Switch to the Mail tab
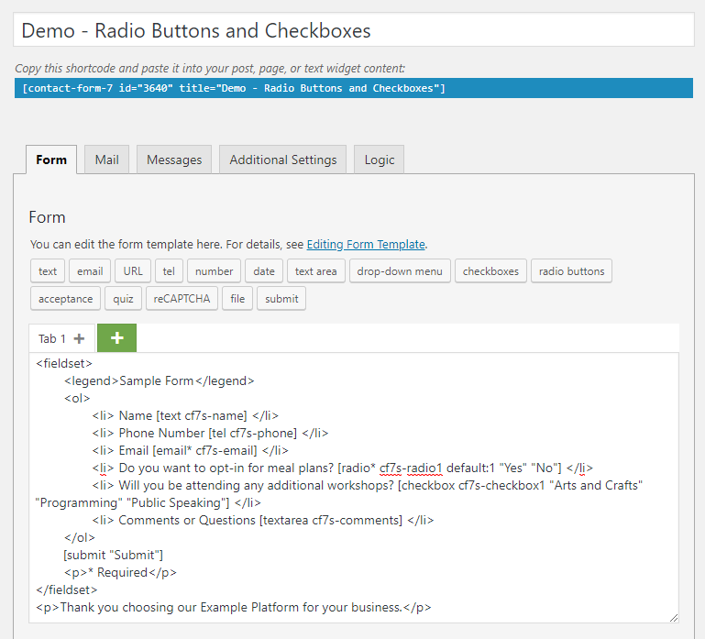Viewport: 705px width, 639px height. tap(106, 160)
